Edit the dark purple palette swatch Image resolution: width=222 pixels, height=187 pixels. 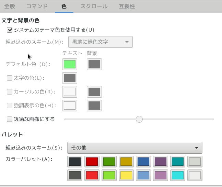(161, 162)
